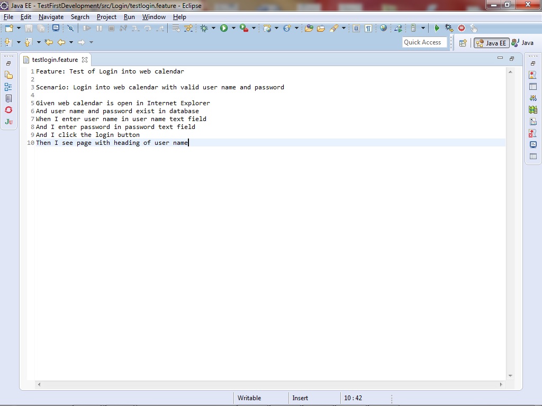Toggle Show Whitespace Characters pilcrow button
The width and height of the screenshot is (542, 406).
368,29
